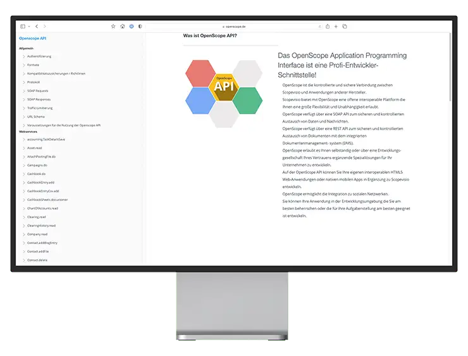Open the Asset.read entry
The width and height of the screenshot is (468, 356).
click(x=34, y=148)
